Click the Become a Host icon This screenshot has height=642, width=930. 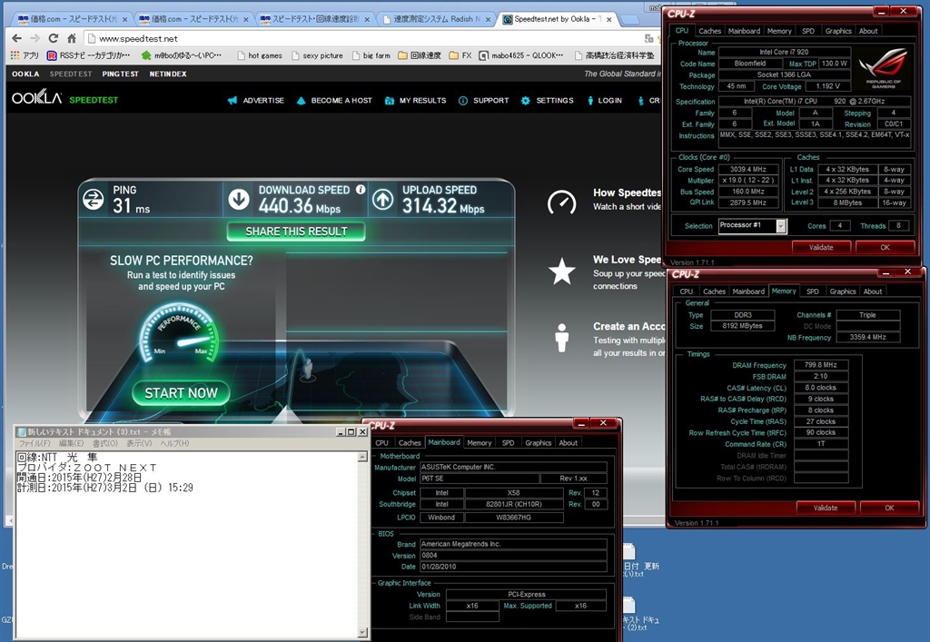pos(301,100)
